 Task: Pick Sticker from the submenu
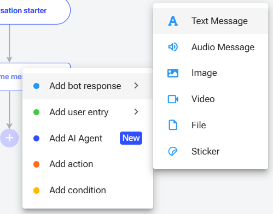(x=211, y=151)
